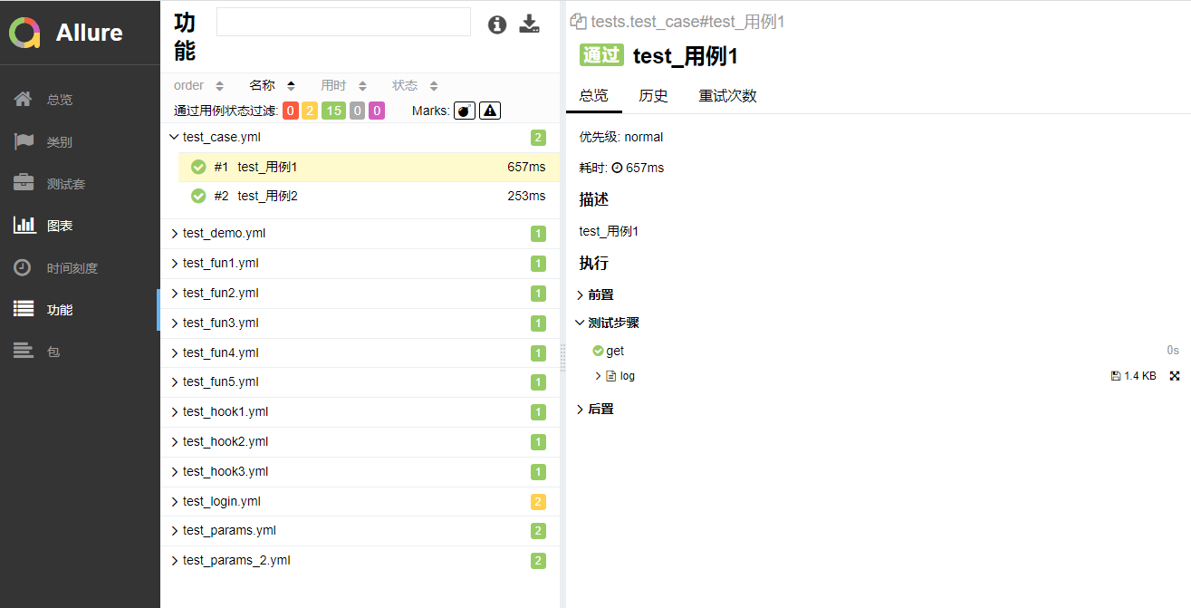Screen dimensions: 1191x608
Task: Sort by order column
Action: tap(199, 85)
